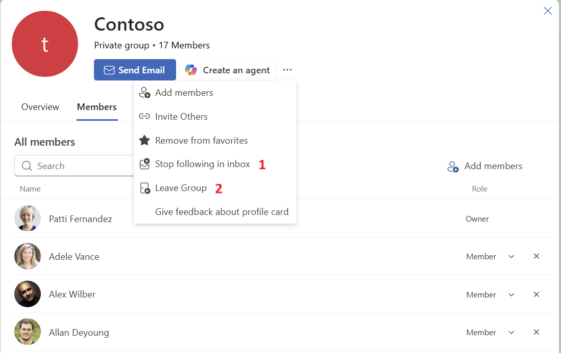The width and height of the screenshot is (561, 353).
Task: Close the group card with the X
Action: click(547, 11)
